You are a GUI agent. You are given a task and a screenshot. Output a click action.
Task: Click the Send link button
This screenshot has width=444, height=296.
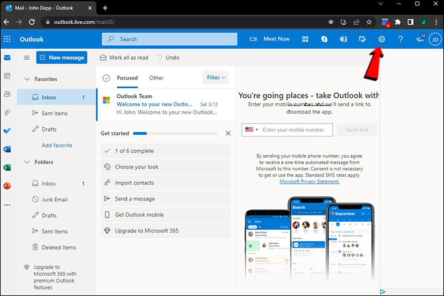point(357,130)
